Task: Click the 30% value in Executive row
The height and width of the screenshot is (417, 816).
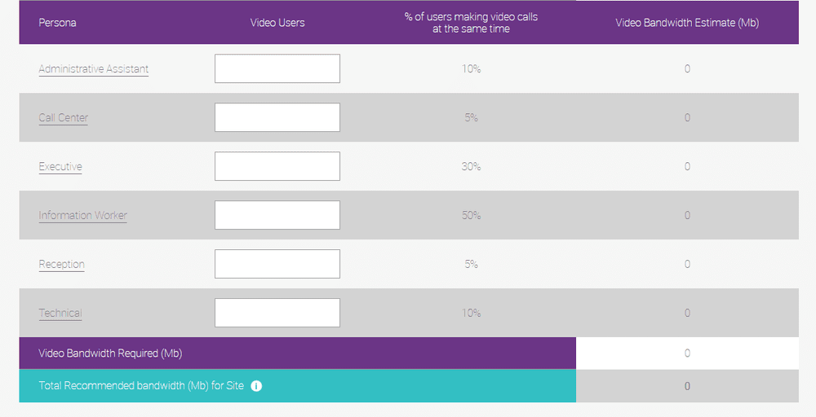Action: coord(471,167)
